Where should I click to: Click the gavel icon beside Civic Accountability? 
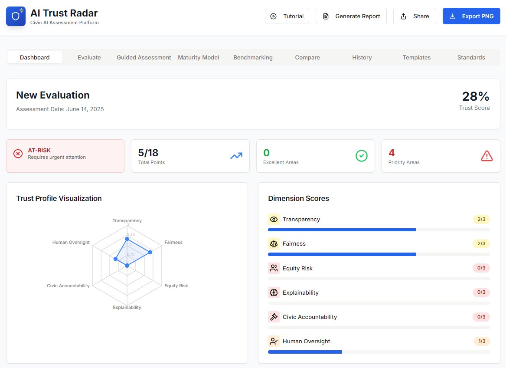pyautogui.click(x=274, y=317)
